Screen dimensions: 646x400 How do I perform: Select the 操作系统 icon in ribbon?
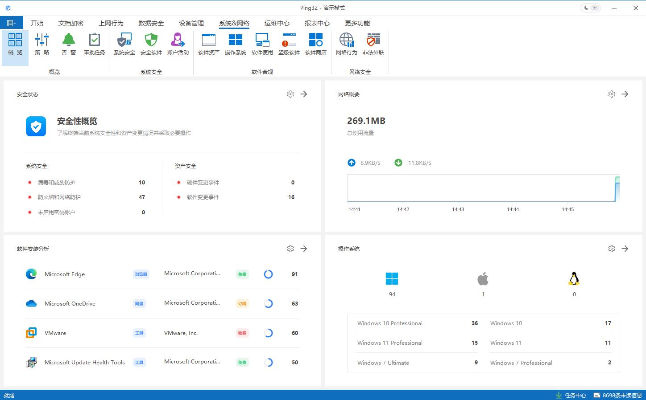(x=235, y=45)
